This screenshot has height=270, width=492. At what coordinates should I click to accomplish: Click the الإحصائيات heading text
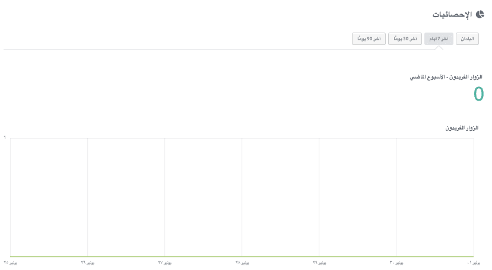point(452,15)
